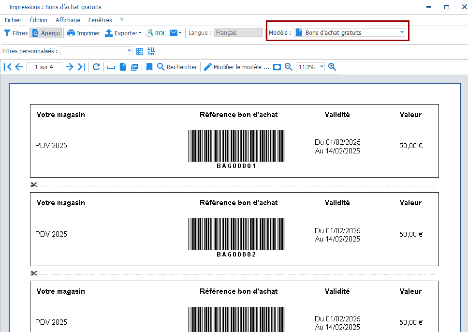This screenshot has height=332, width=468.
Task: Select the single page view icon
Action: 123,67
